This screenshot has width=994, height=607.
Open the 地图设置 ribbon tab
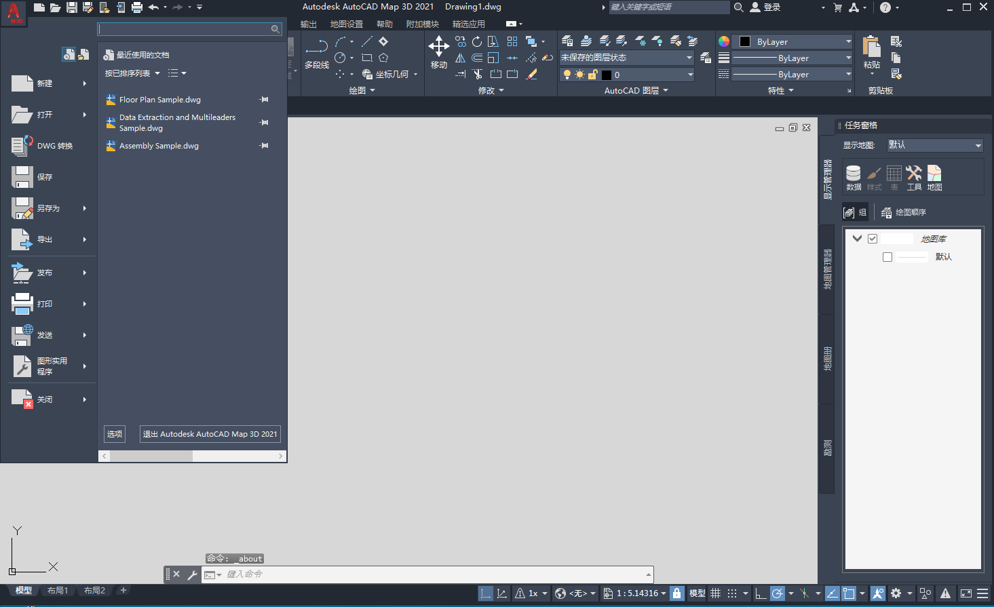click(347, 24)
